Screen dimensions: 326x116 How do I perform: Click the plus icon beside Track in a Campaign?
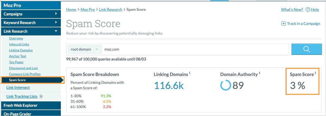point(284,24)
